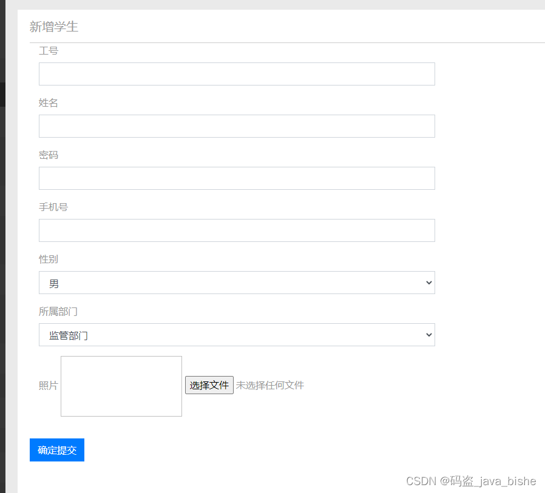The width and height of the screenshot is (545, 493).
Task: Click the 工号 label
Action: [x=49, y=51]
